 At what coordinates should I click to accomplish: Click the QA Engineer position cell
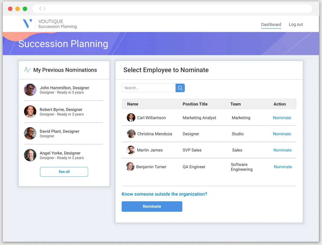(194, 167)
